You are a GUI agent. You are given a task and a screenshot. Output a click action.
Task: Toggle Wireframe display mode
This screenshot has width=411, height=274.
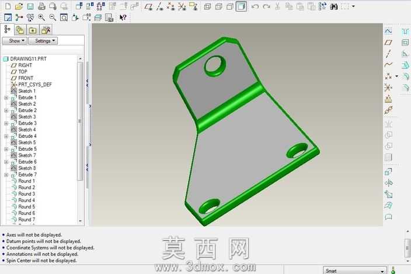pyautogui.click(x=207, y=6)
